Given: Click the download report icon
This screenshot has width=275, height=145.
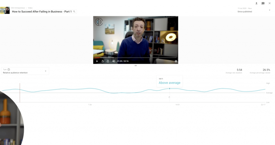Looking at the screenshot, I should (x=256, y=3).
